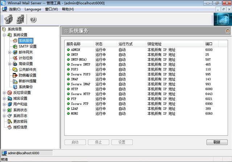Click the 设置 settings button
This screenshot has height=162, width=232.
(x=122, y=142)
